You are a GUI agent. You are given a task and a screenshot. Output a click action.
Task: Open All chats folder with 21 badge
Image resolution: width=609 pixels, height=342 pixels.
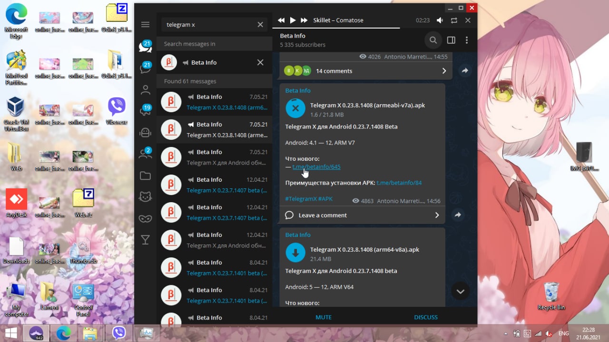[x=146, y=46]
